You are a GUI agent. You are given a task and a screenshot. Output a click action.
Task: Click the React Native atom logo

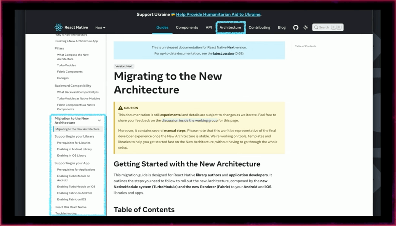(59, 27)
